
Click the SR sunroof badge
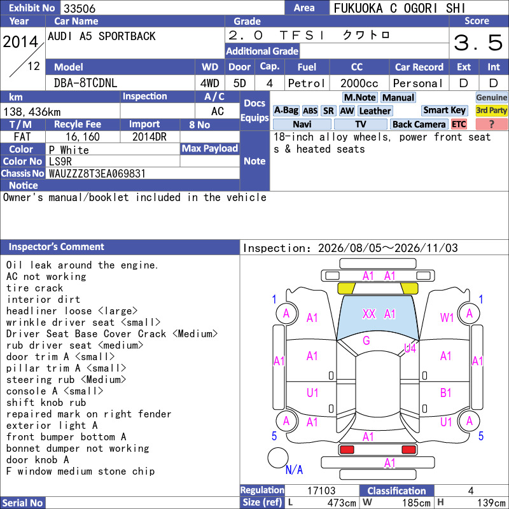(328, 111)
